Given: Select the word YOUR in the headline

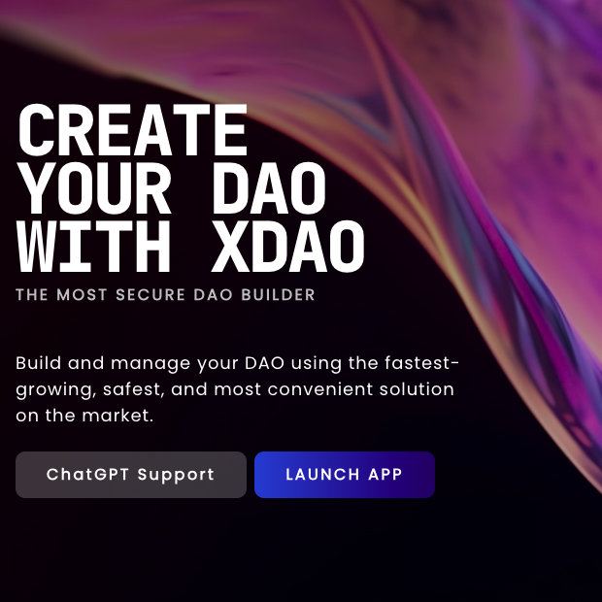Looking at the screenshot, I should [94, 188].
